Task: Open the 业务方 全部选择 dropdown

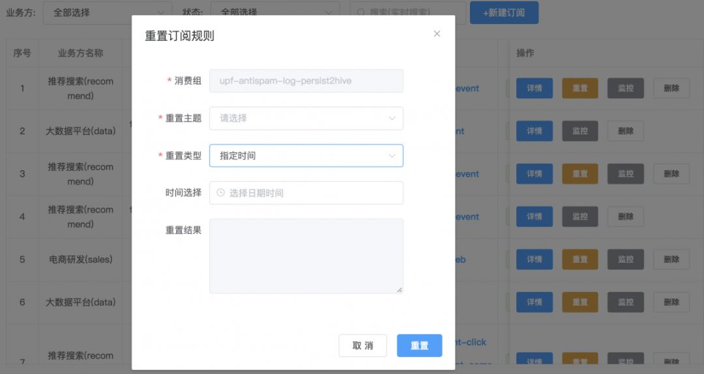Action: coord(108,12)
